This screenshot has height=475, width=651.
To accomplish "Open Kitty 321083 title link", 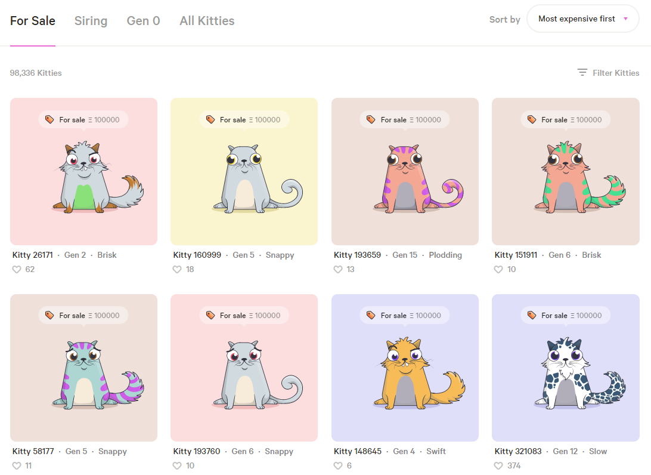I will [x=518, y=451].
